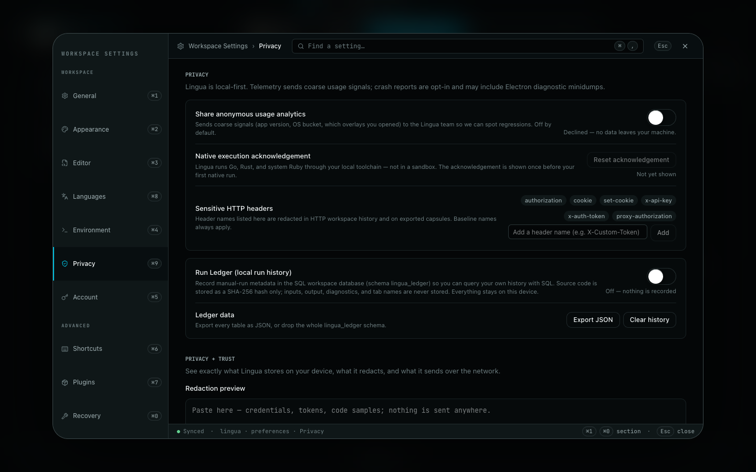756x472 pixels.
Task: Click the 'Sensitive HTTP headers' title
Action: [x=234, y=209]
